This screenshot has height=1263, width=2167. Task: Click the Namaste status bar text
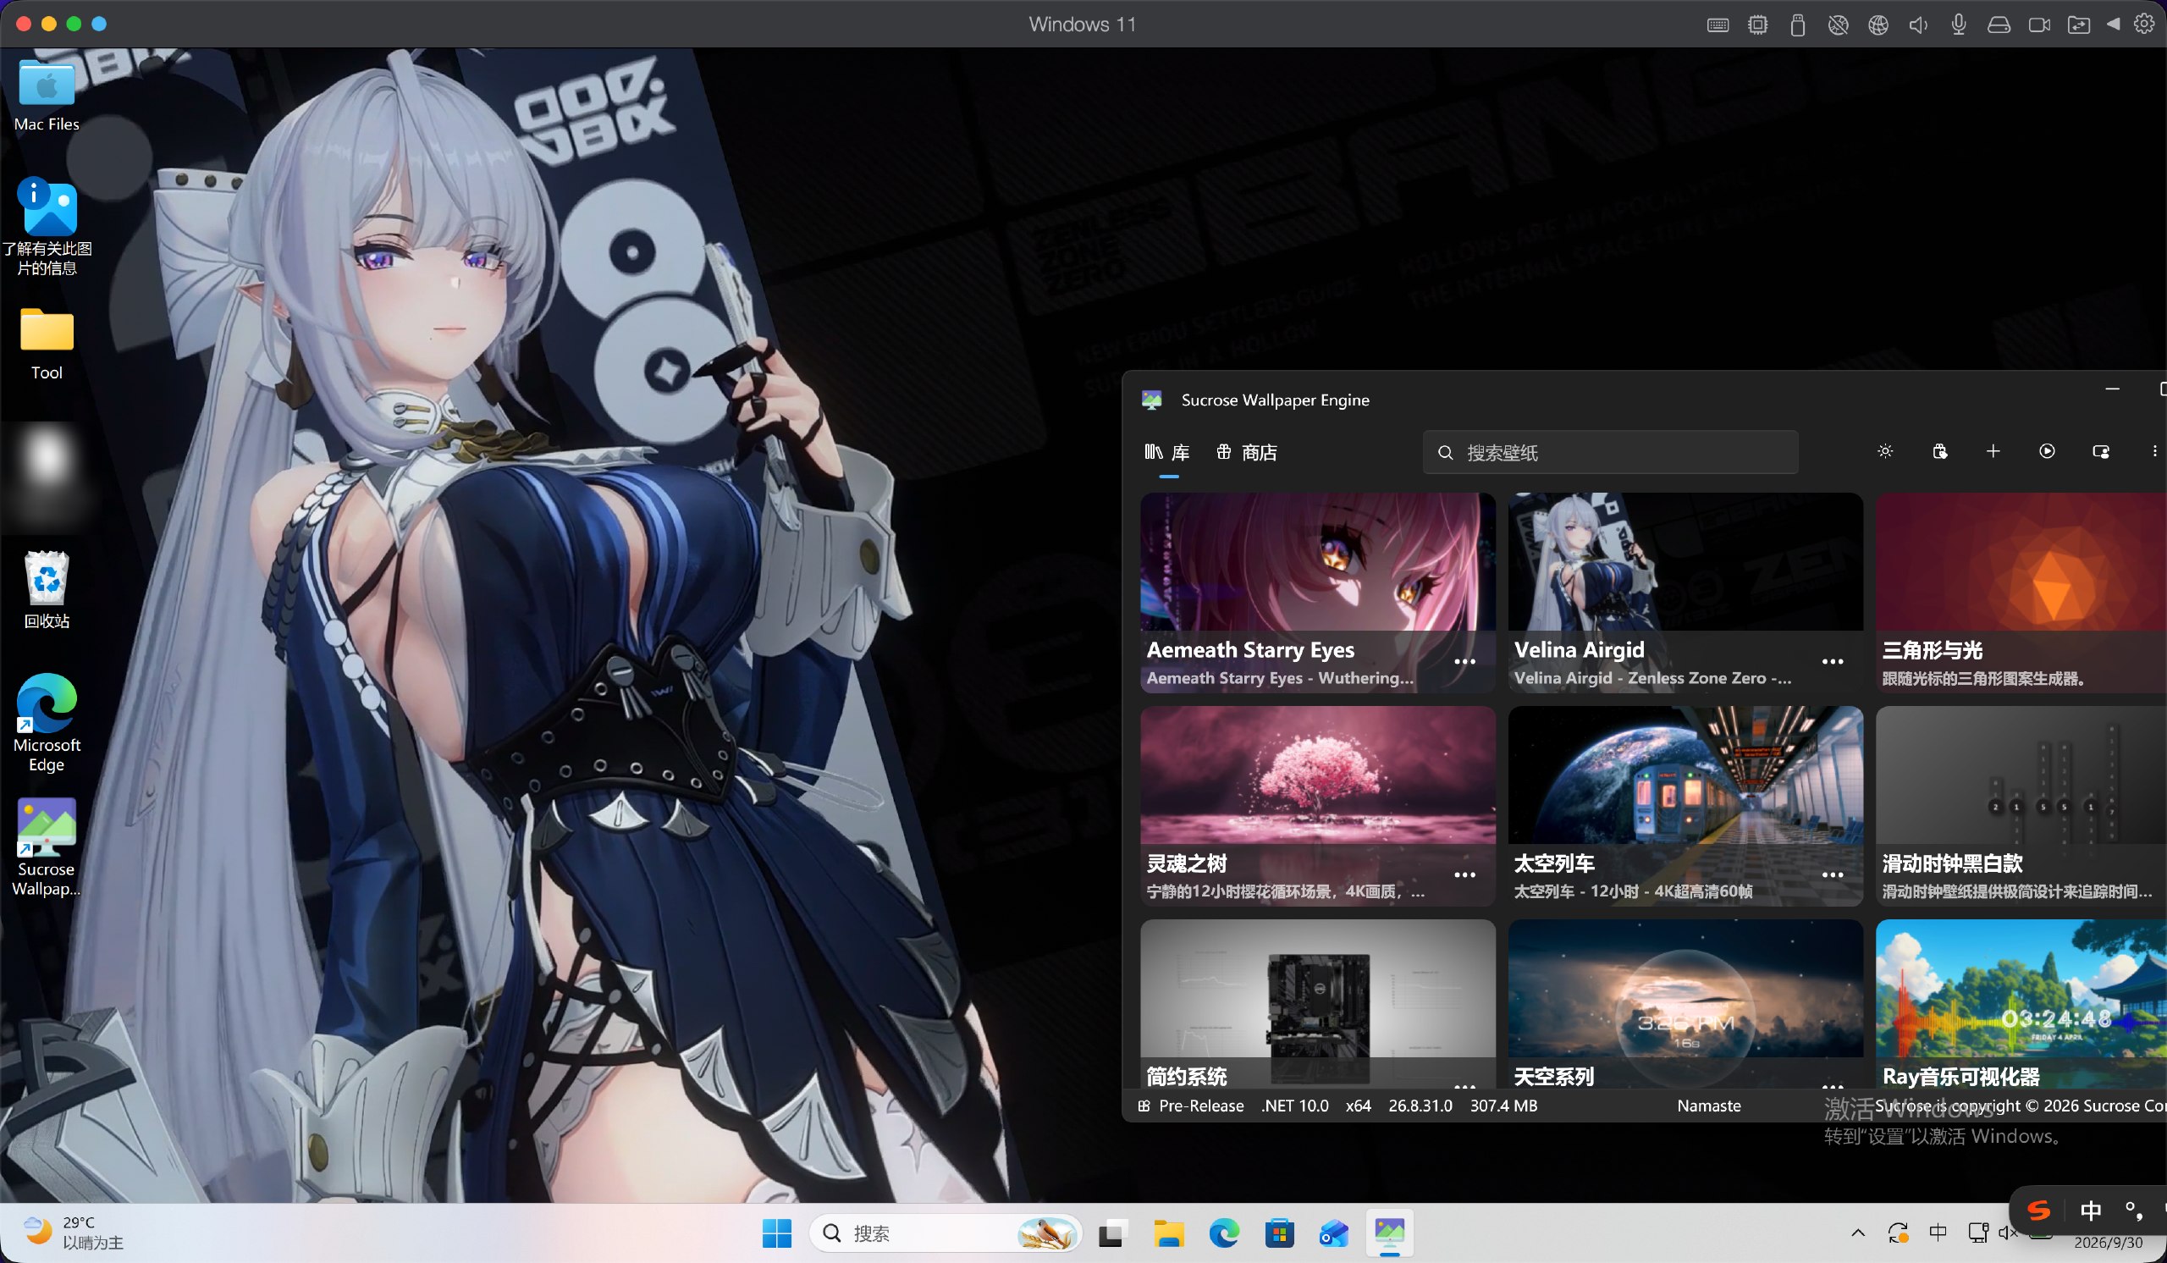click(1709, 1106)
